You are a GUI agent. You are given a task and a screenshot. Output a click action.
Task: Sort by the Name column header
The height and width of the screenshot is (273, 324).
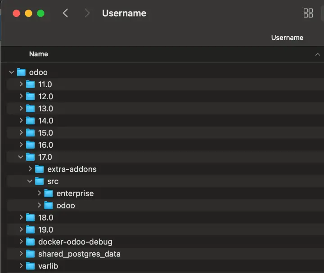[39, 54]
